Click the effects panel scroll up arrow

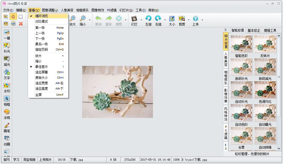(279, 35)
